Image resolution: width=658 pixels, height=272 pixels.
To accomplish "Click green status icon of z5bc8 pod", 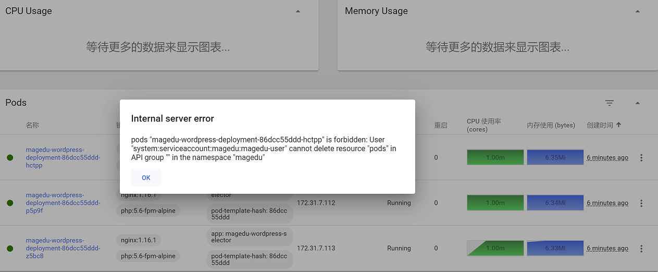I will click(x=10, y=249).
